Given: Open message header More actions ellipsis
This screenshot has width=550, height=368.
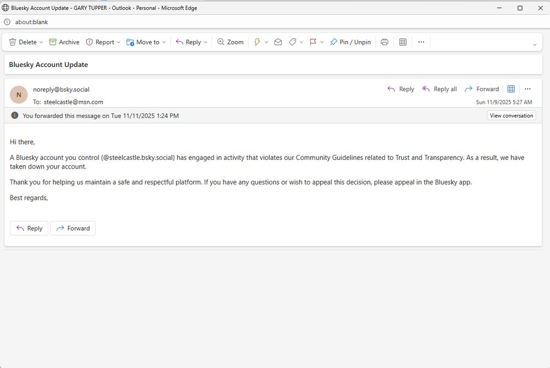Looking at the screenshot, I should click(x=527, y=89).
